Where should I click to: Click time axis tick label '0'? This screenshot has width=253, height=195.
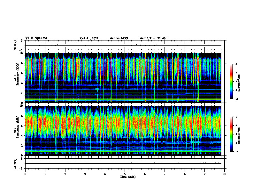click(25, 174)
